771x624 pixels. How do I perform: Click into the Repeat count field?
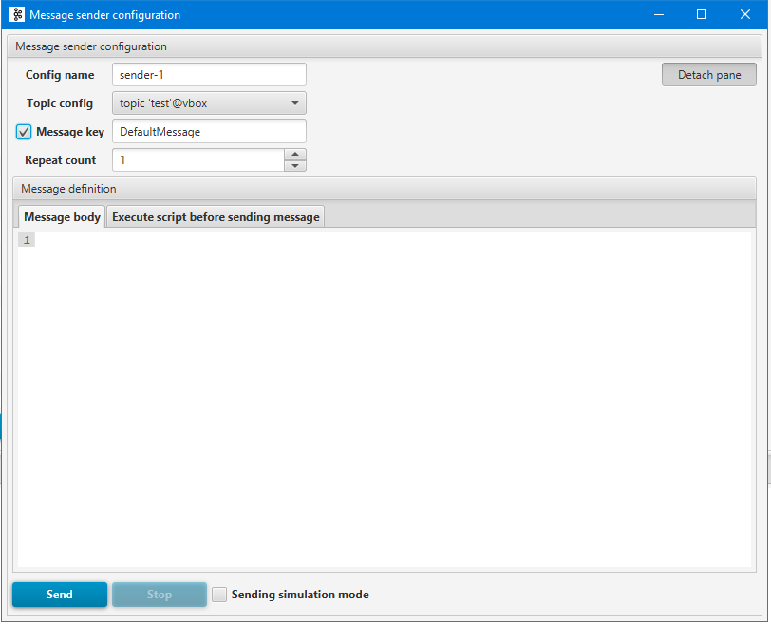[x=198, y=160]
